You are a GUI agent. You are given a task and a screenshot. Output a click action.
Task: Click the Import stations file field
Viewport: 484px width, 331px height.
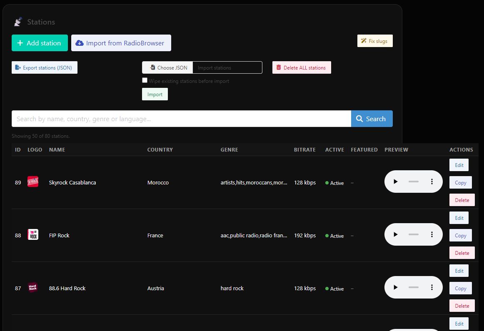[227, 67]
